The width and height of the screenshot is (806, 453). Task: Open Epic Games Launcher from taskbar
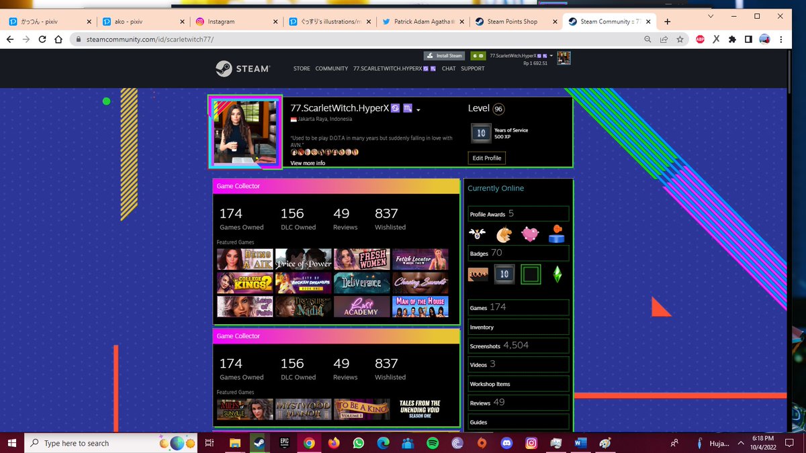(x=284, y=443)
